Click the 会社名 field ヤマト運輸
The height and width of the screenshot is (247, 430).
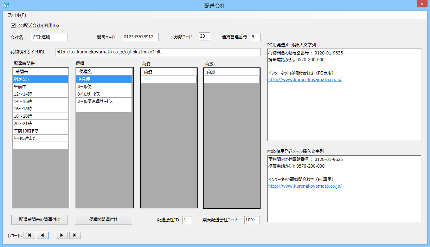pyautogui.click(x=49, y=37)
